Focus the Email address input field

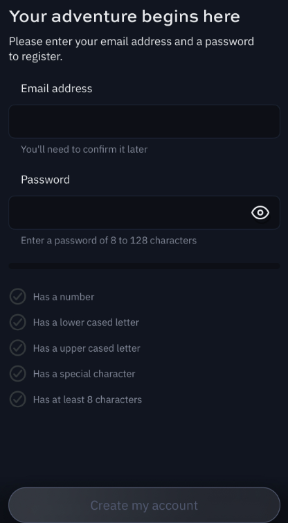144,121
